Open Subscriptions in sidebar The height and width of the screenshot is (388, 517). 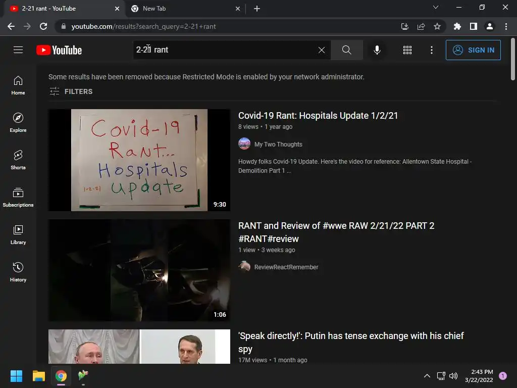pyautogui.click(x=18, y=198)
